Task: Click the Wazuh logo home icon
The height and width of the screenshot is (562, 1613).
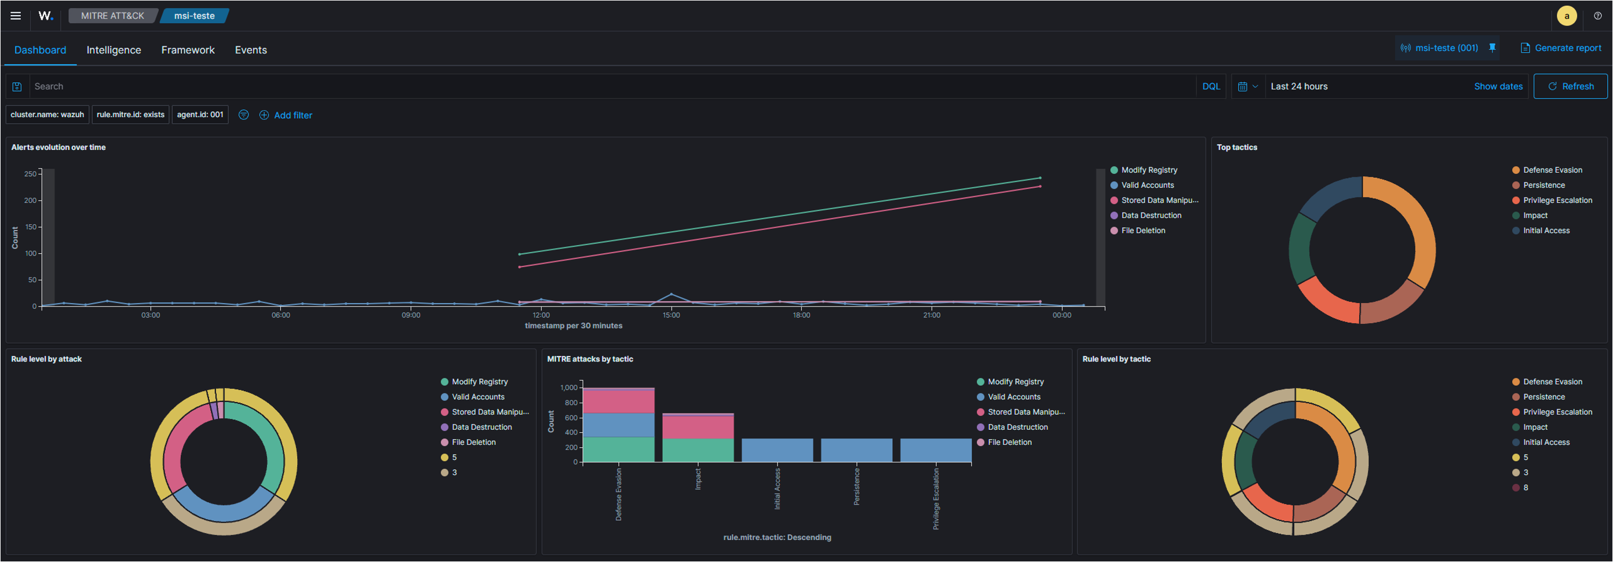Action: point(46,16)
